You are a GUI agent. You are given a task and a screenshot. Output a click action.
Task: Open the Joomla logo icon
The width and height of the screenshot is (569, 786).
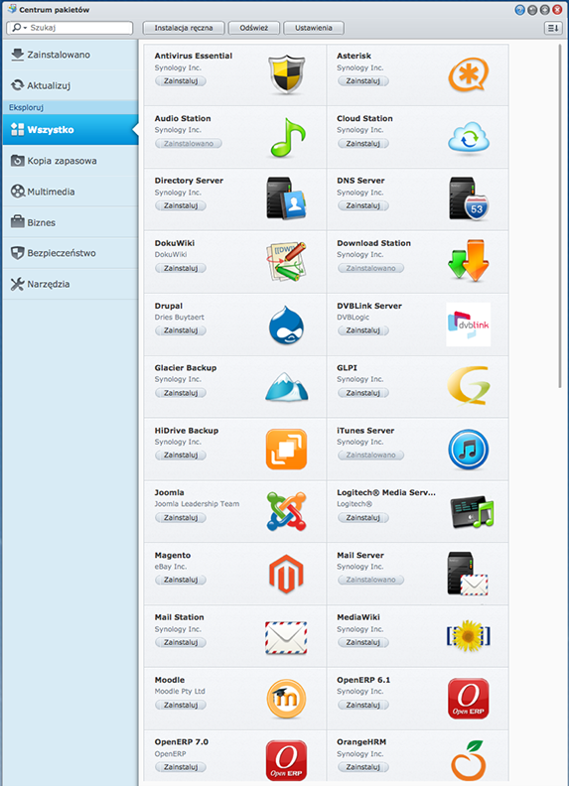click(x=286, y=511)
